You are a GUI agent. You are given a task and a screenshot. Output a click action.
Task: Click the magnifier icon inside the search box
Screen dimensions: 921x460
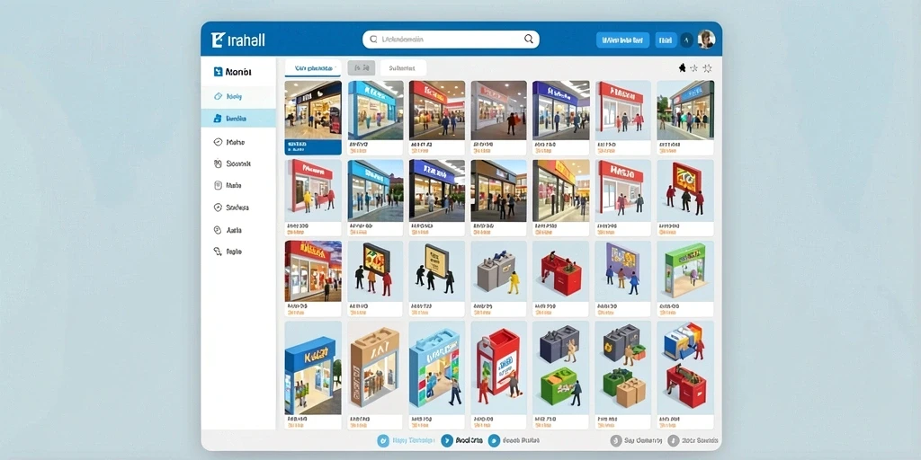(x=529, y=40)
